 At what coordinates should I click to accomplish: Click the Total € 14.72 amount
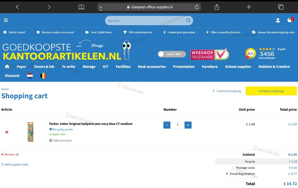(x=290, y=184)
